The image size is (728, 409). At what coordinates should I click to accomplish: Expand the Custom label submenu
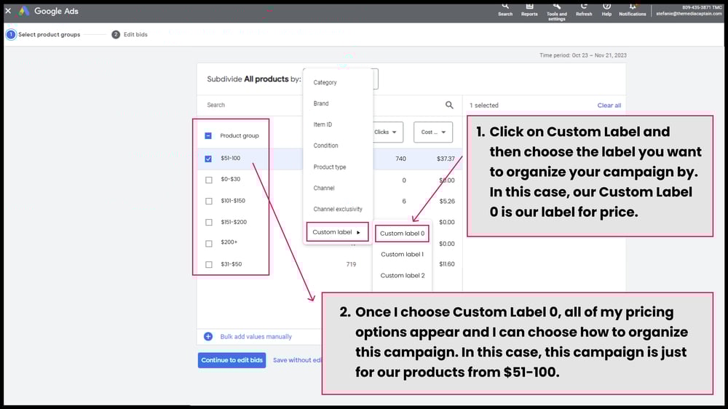(337, 232)
